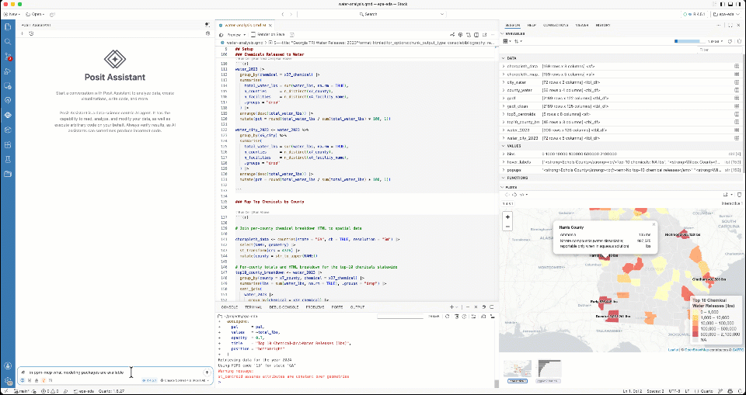
Task: Select the bar chart plot thumbnail
Action: (x=549, y=370)
